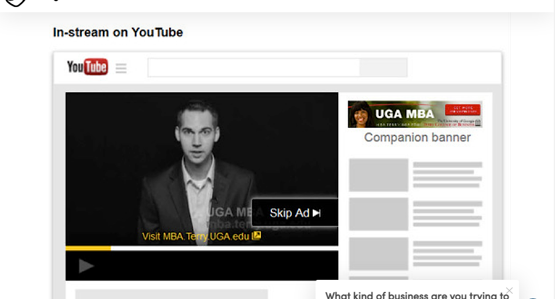Select the first suggested video thumbnail
This screenshot has width=555, height=299.
pyautogui.click(x=378, y=175)
